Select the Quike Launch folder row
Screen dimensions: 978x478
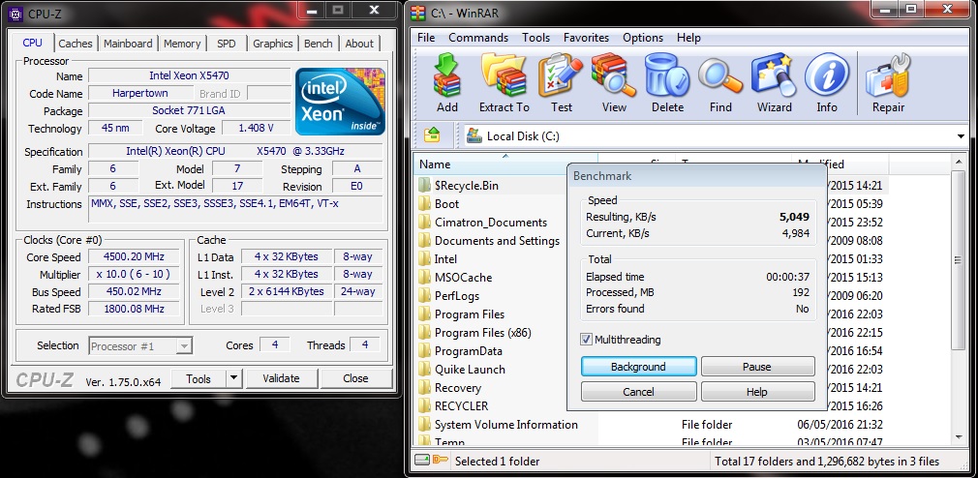point(471,370)
